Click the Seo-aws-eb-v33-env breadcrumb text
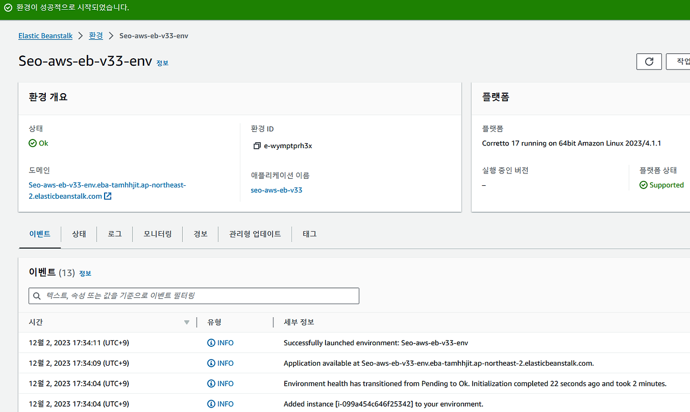The height and width of the screenshot is (412, 690). coord(154,36)
